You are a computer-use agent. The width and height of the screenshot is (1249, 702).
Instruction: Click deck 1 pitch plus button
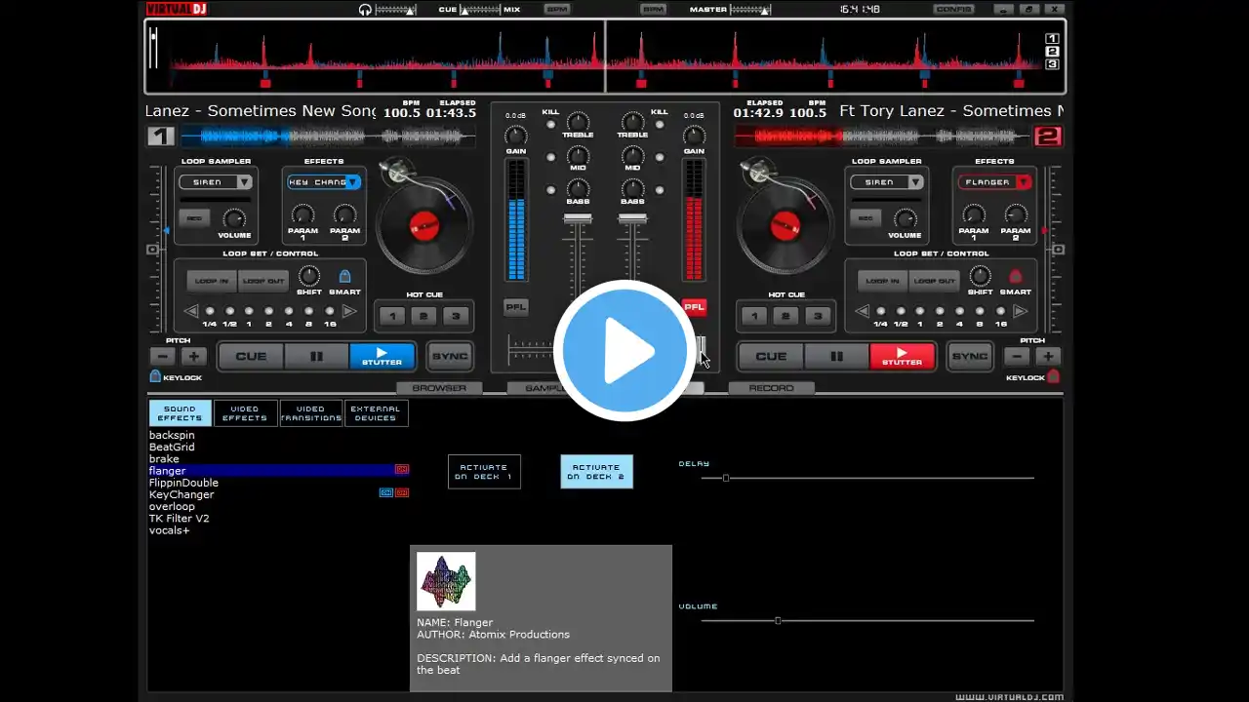(x=193, y=356)
